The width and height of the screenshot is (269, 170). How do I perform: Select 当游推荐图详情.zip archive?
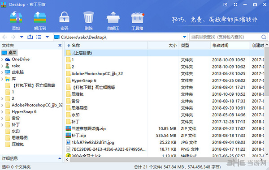click(165, 128)
